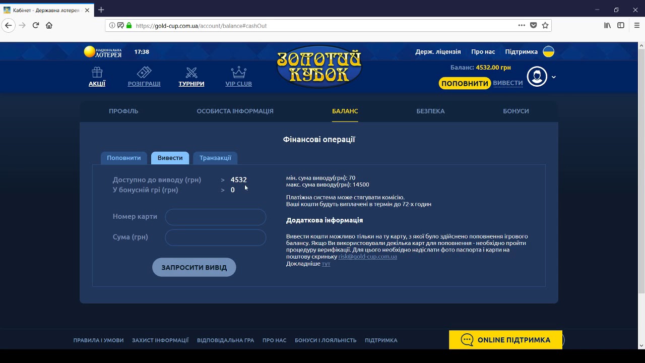Click the Національна Лотерея logo
645x363 pixels.
pos(103,52)
